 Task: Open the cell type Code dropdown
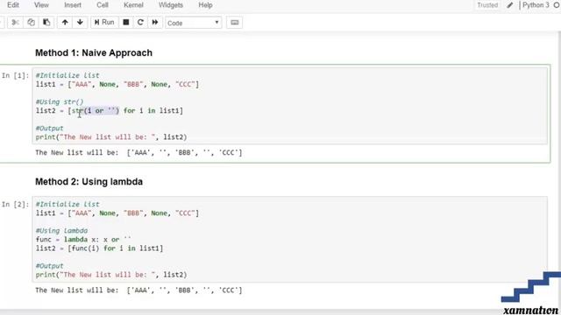(193, 23)
